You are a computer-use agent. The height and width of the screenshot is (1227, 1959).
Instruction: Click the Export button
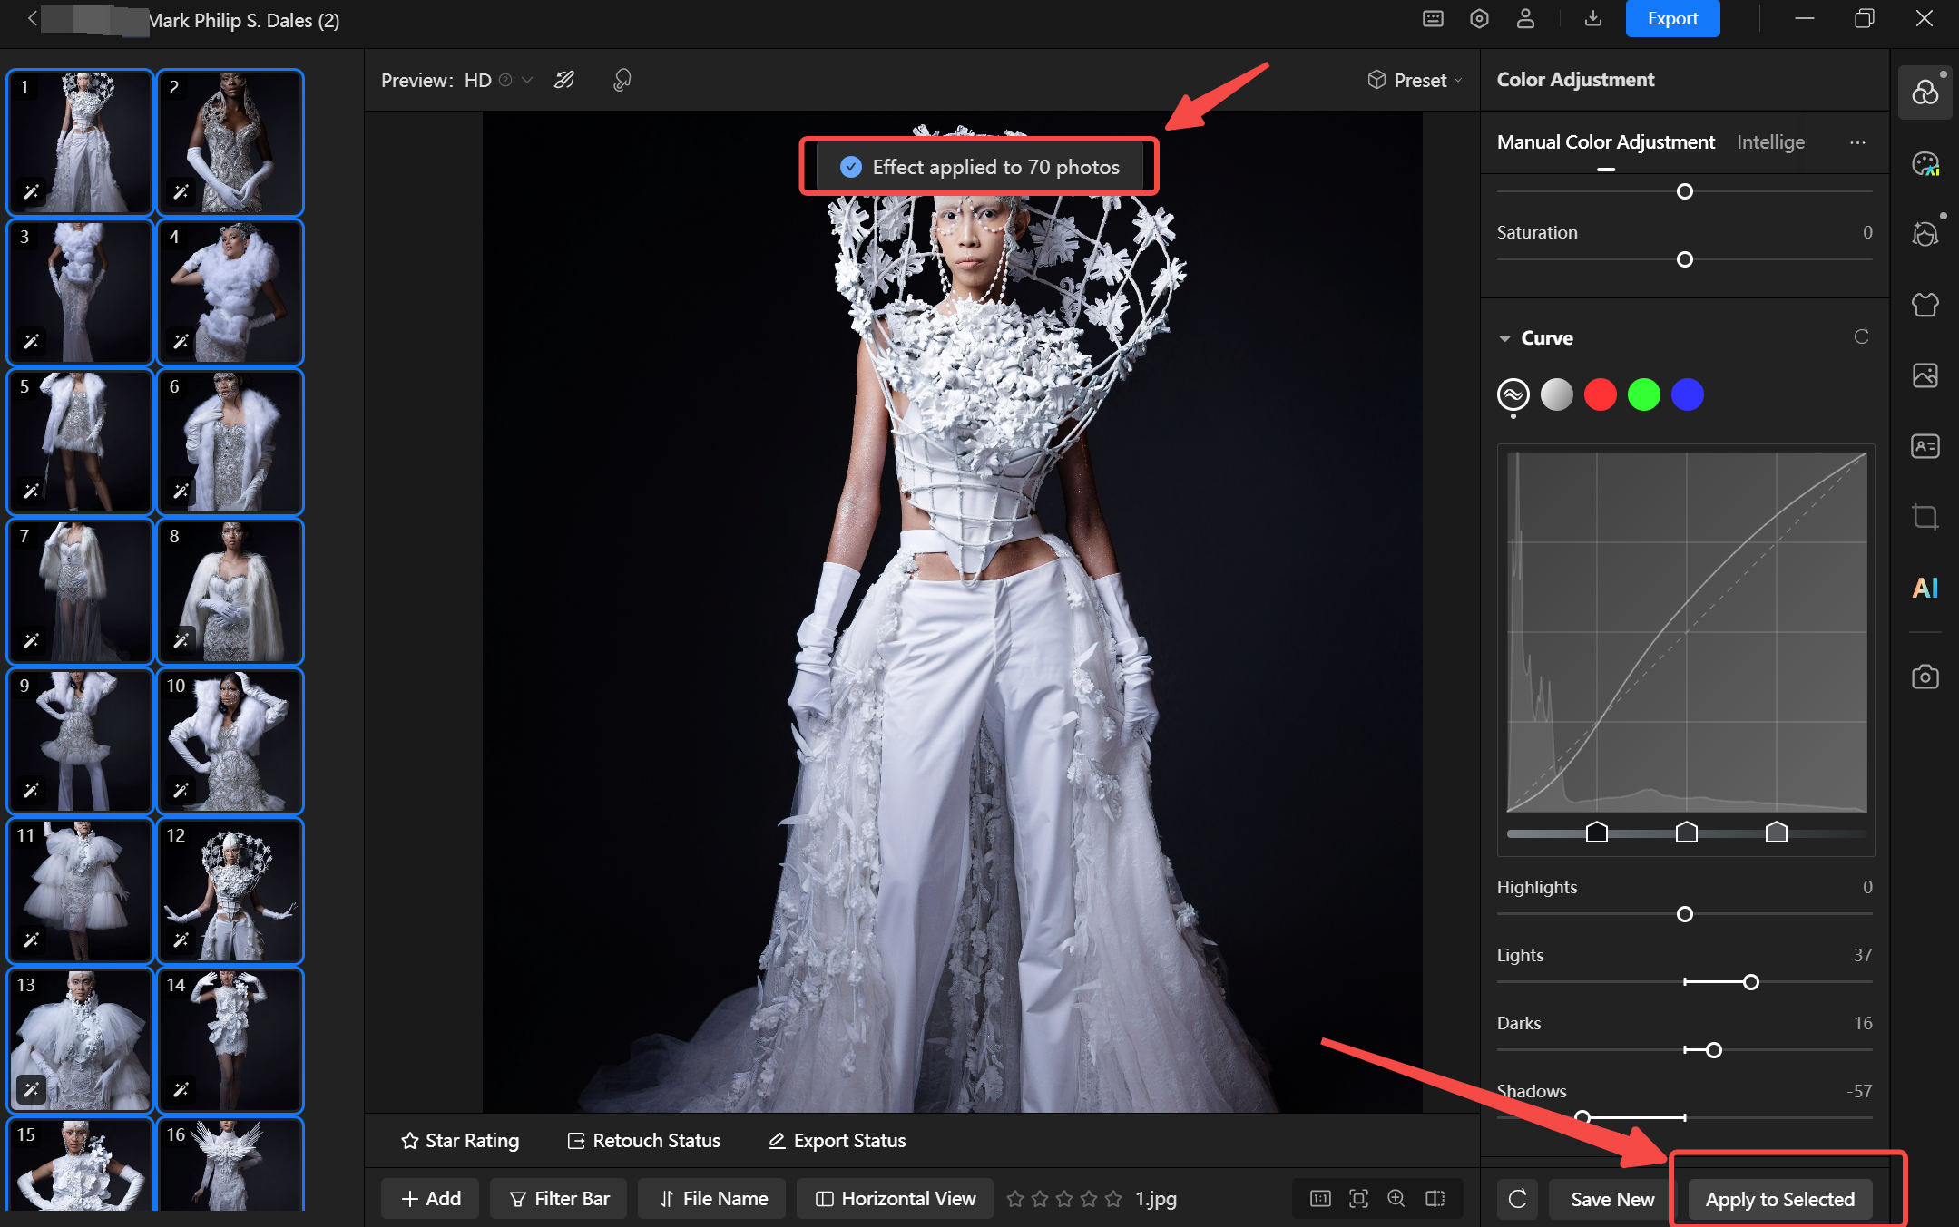(1671, 19)
